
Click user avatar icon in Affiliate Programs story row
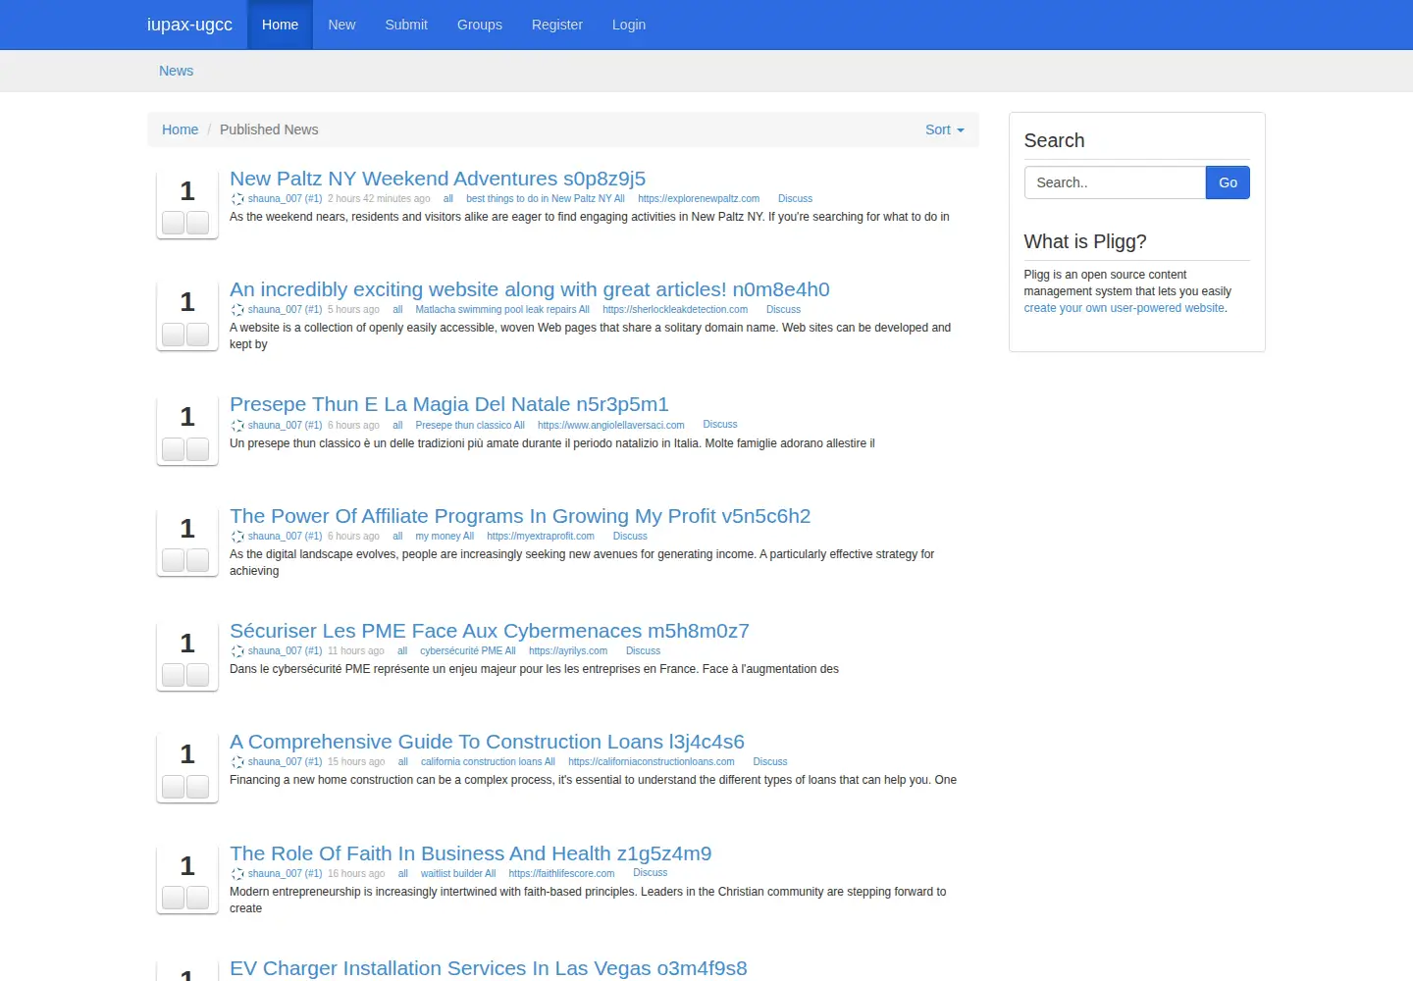(x=237, y=537)
